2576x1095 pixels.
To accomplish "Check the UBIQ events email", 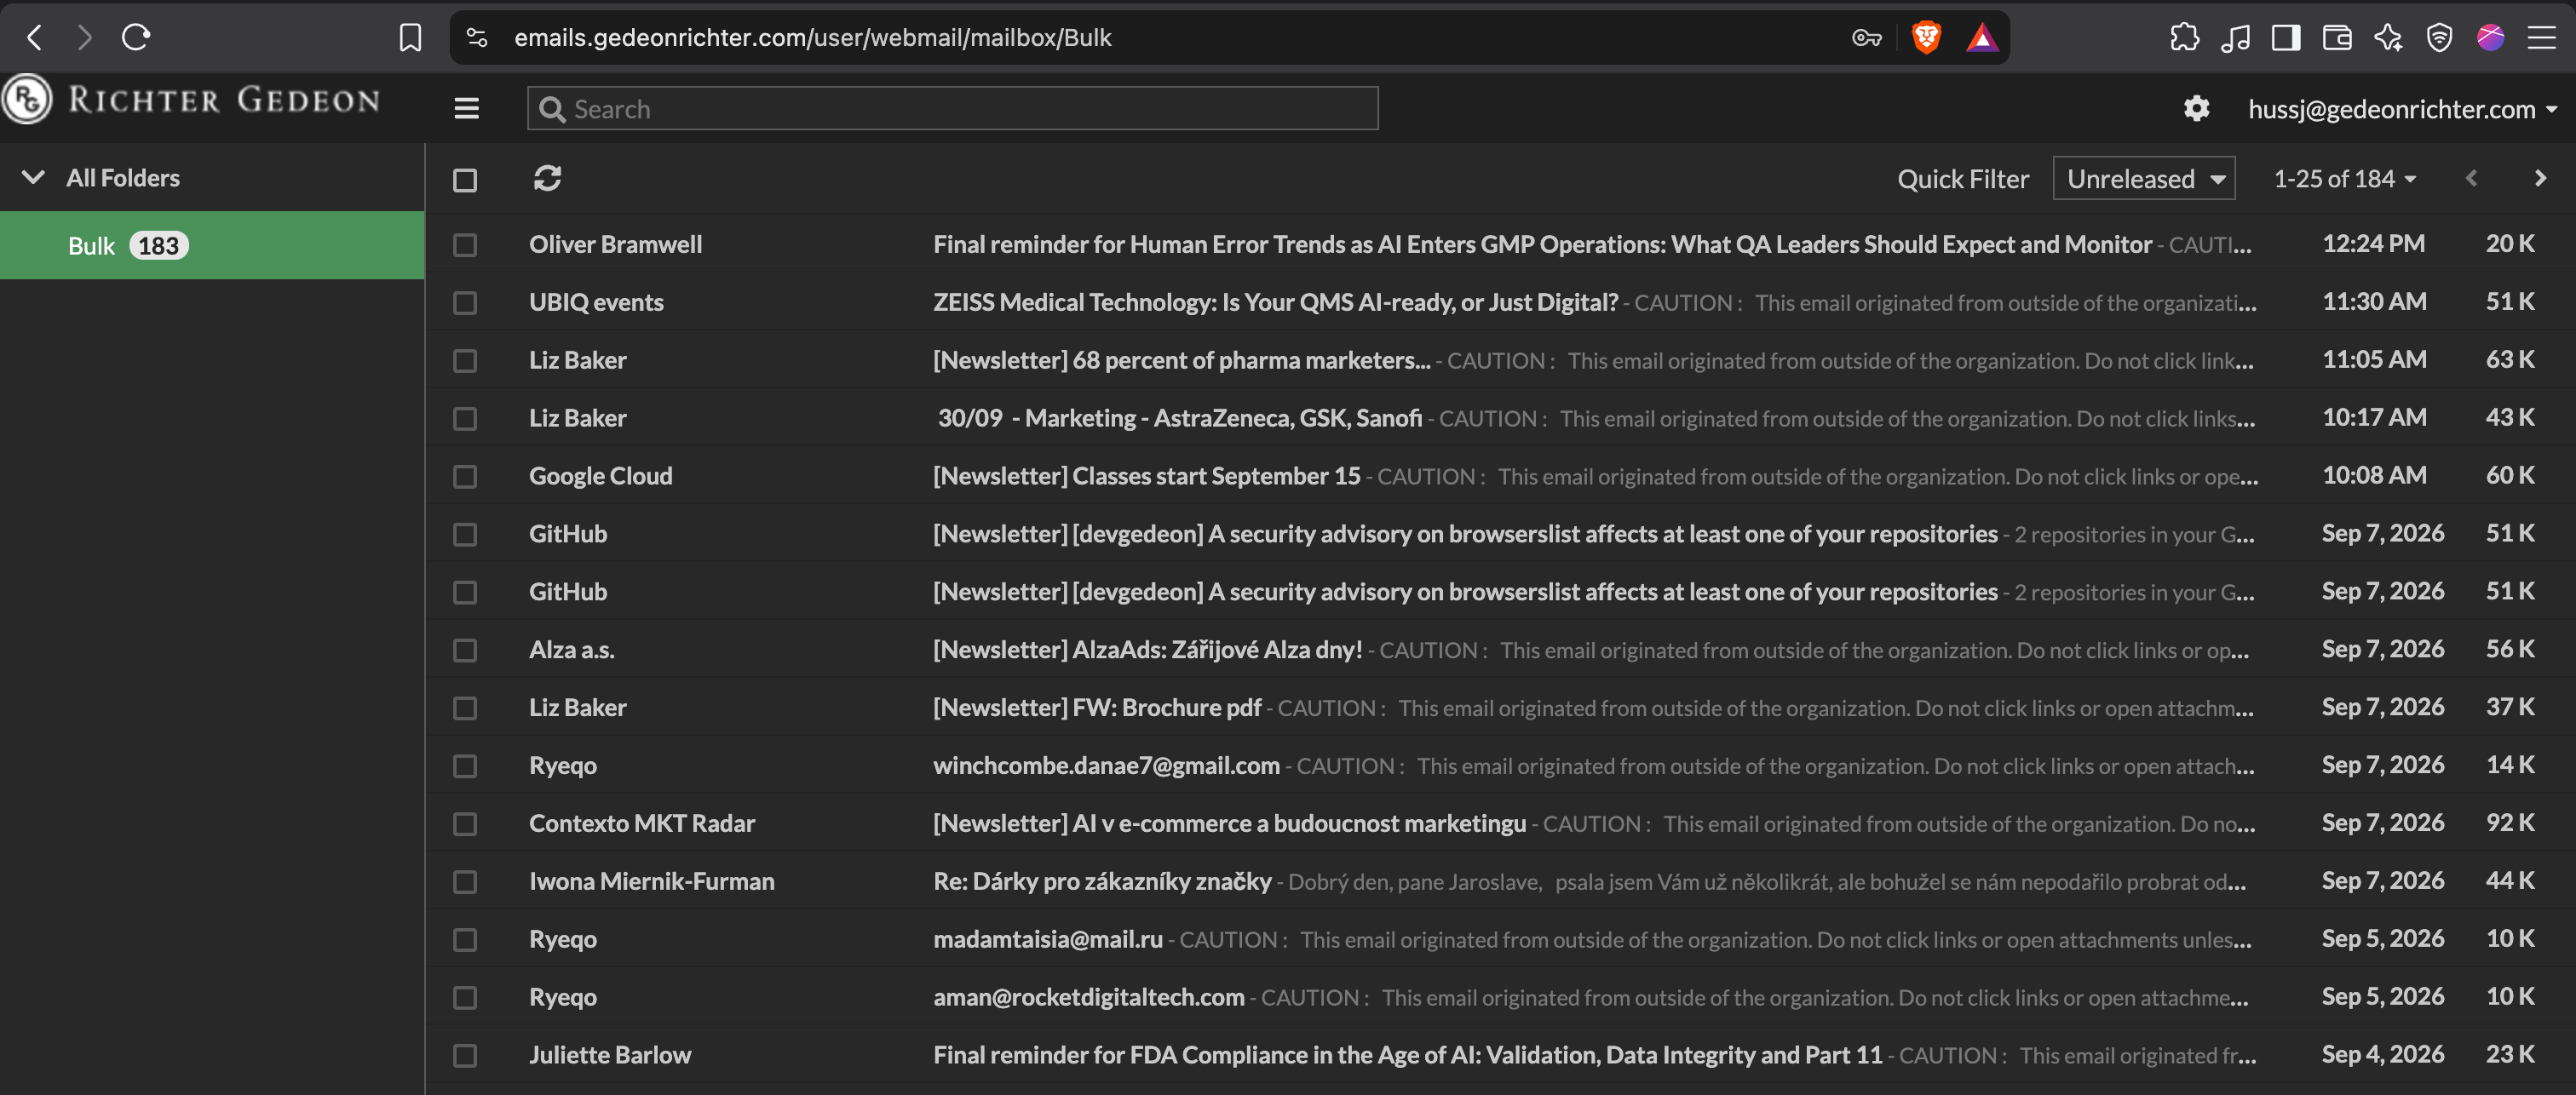I will [x=465, y=303].
